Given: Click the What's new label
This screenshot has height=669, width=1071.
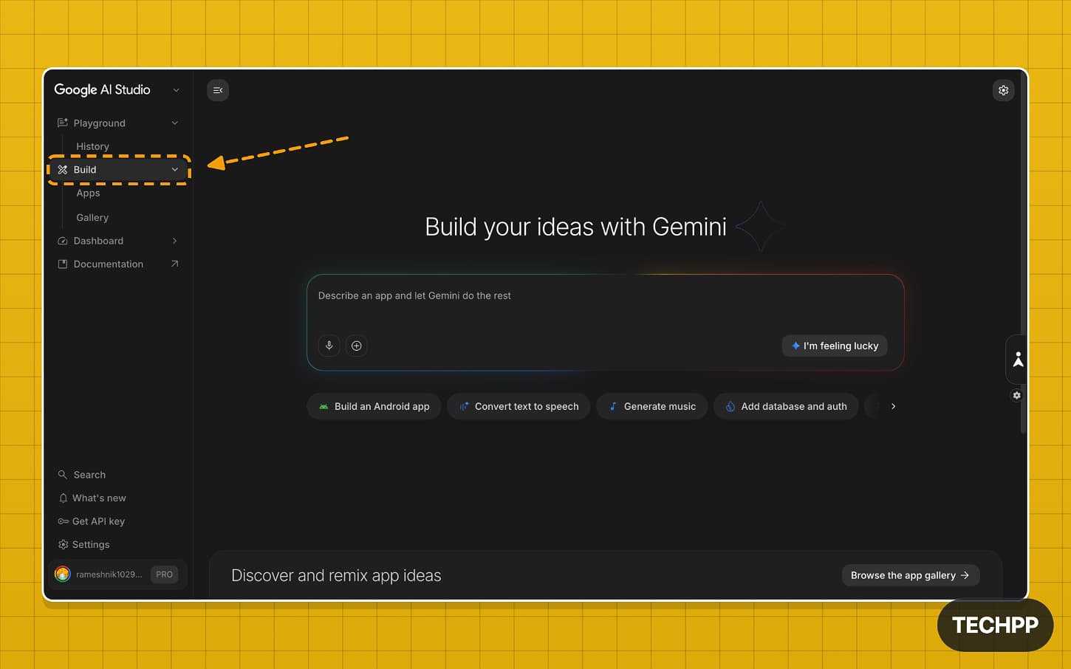Looking at the screenshot, I should click(99, 498).
